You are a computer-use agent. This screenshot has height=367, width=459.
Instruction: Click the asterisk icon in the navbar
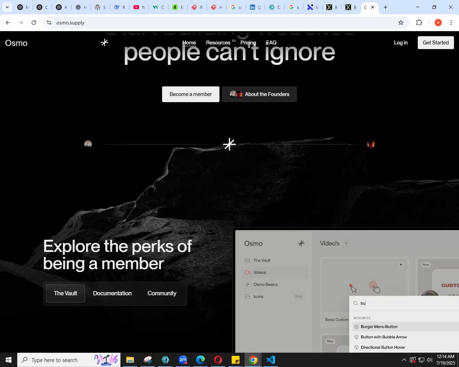pos(104,43)
